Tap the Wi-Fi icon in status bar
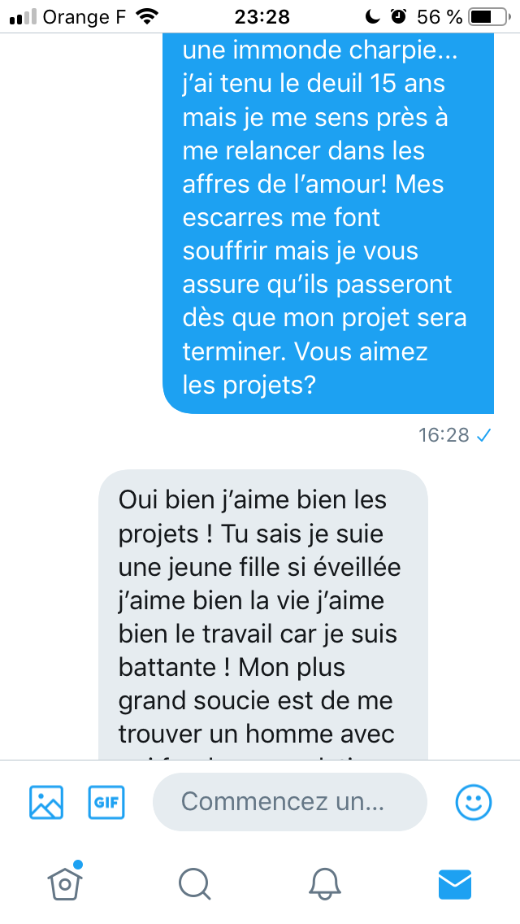 (146, 16)
